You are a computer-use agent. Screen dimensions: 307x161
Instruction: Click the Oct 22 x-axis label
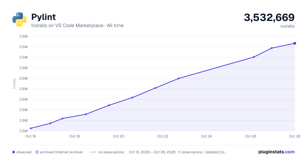[x=163, y=136]
